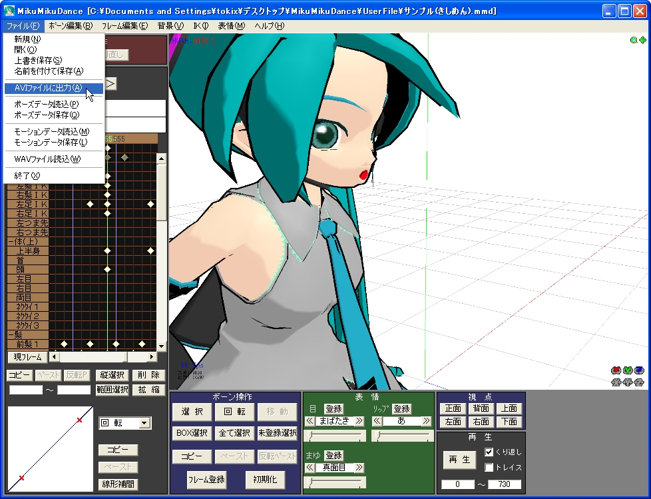Click the playback end frame field showing 730

point(505,484)
